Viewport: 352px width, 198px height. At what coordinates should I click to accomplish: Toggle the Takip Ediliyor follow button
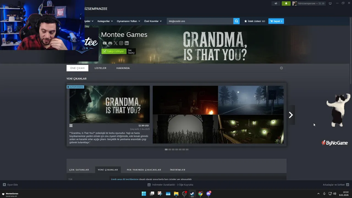click(114, 51)
